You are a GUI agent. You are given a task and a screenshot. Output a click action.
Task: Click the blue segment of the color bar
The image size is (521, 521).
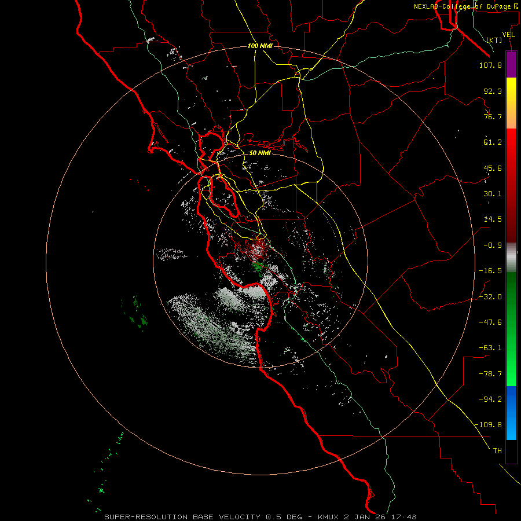pos(511,413)
